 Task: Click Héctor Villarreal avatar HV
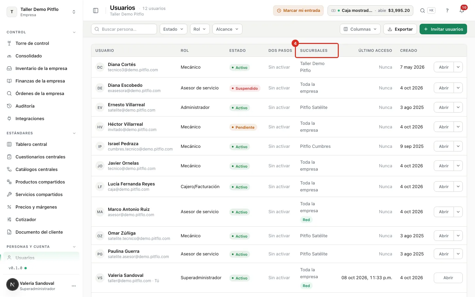coord(100,127)
